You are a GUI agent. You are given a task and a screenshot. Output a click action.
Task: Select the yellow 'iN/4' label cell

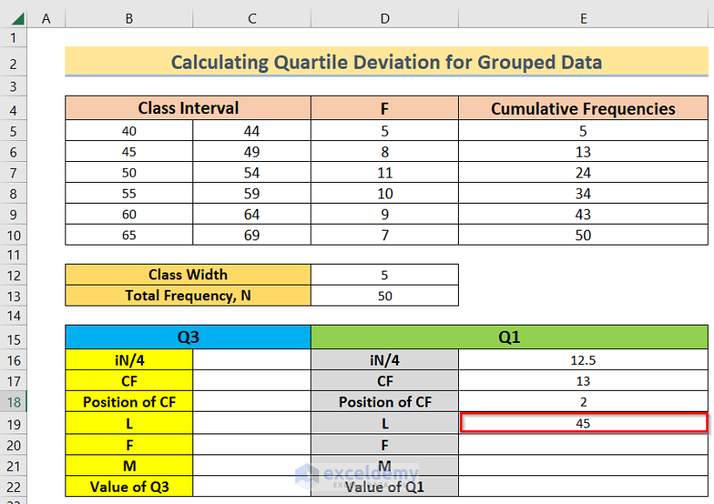click(x=130, y=360)
